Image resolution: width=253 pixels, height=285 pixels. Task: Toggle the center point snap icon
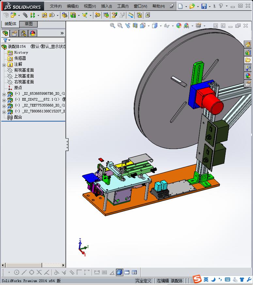[17, 272]
